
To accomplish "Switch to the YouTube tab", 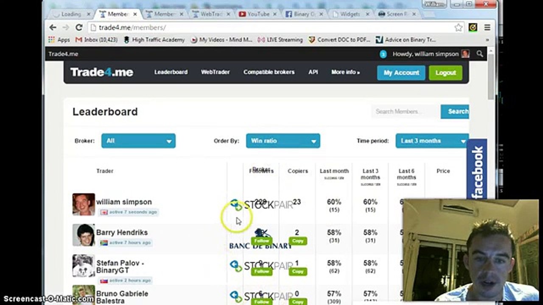I will [258, 14].
